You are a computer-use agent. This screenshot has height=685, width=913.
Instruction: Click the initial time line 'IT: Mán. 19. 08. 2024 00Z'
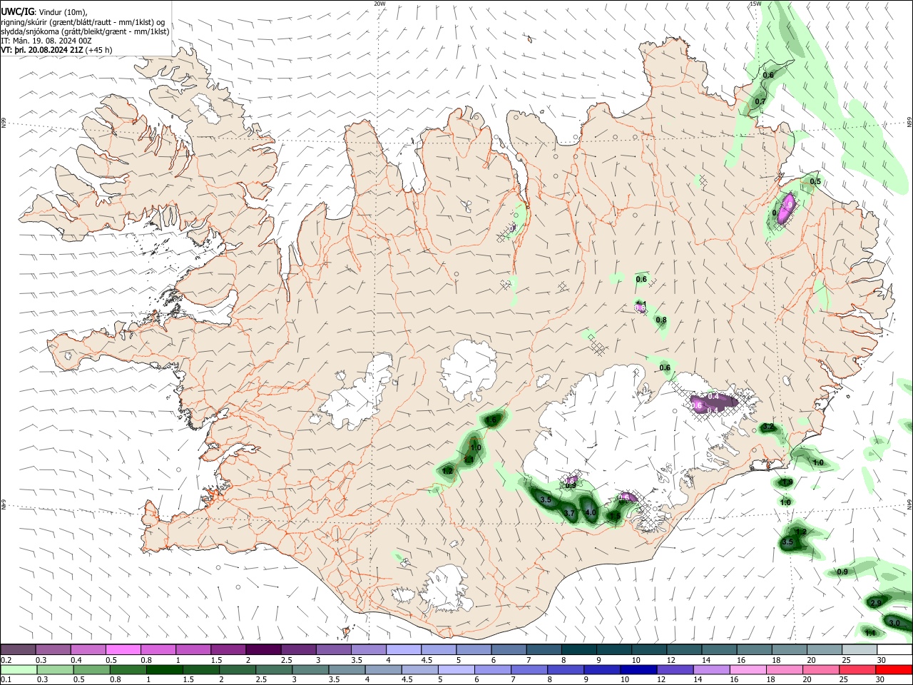click(x=46, y=41)
